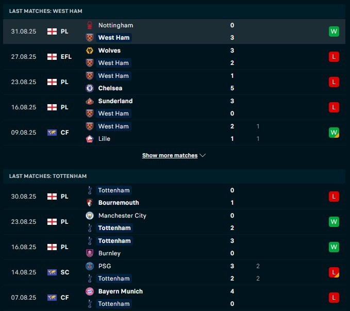350x311 pixels.
Task: Click the Bayern Munich club crest
Action: tap(90, 291)
